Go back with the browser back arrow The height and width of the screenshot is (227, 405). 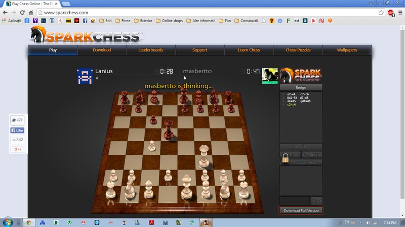[5, 13]
